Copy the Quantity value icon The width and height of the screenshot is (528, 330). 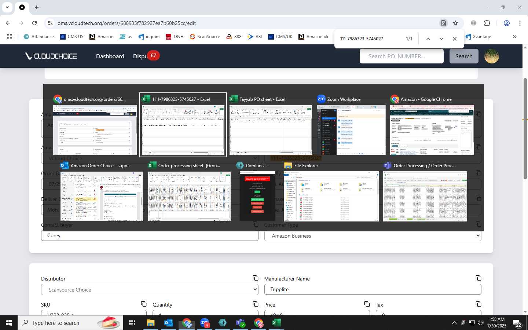pyautogui.click(x=256, y=304)
